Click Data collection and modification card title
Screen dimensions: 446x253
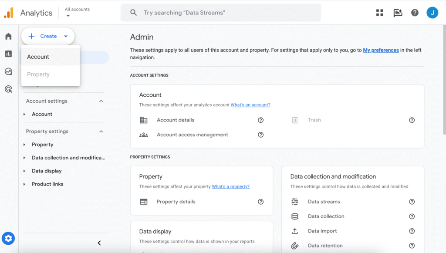point(333,176)
